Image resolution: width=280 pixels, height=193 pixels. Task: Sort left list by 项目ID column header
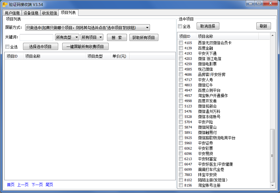14,56
